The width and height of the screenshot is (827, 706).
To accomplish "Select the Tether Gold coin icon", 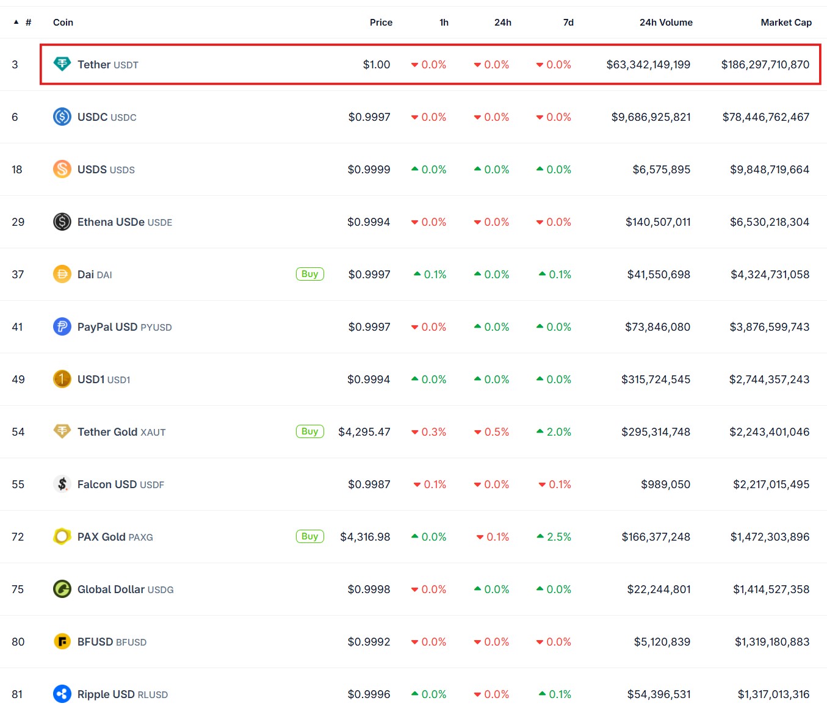I will point(62,431).
